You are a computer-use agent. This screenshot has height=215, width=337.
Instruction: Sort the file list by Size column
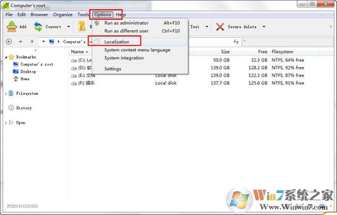point(225,52)
